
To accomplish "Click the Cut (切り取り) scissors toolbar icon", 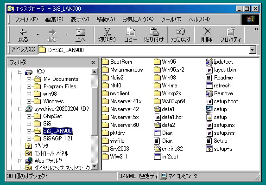I will pyautogui.click(x=107, y=35).
